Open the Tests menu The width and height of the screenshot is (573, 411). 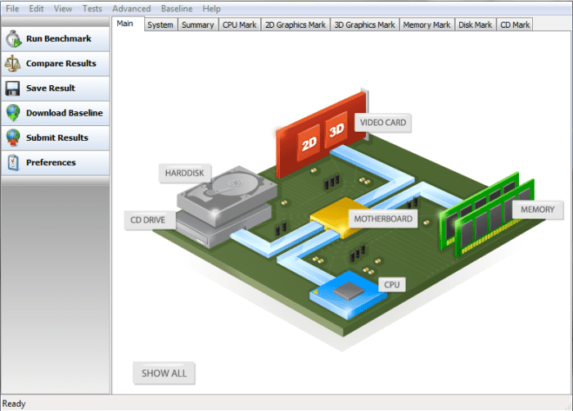click(x=92, y=8)
